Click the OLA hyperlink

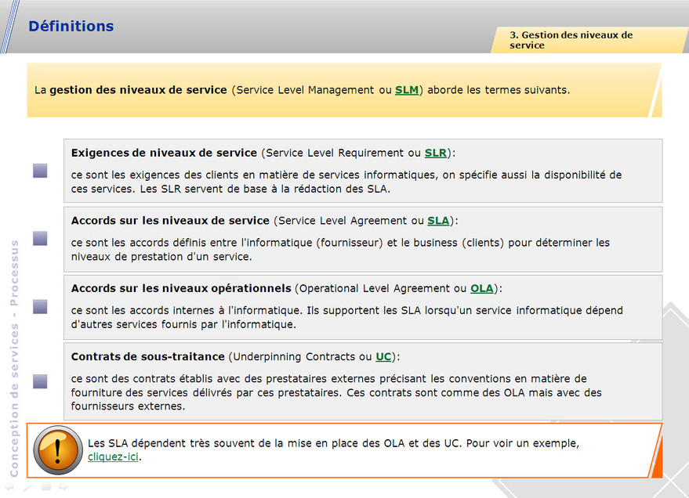click(x=482, y=288)
